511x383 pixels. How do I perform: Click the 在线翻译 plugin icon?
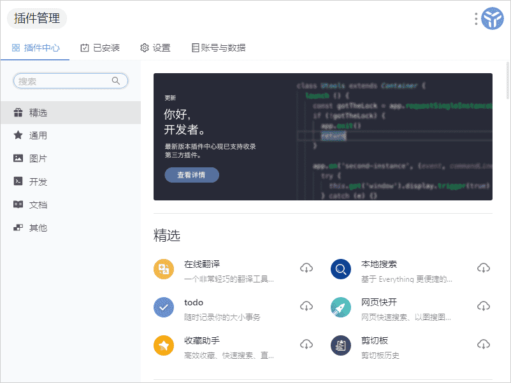(164, 268)
